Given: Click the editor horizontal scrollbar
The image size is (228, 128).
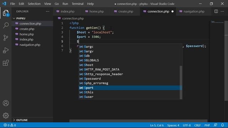Looking at the screenshot, I should (138, 121).
